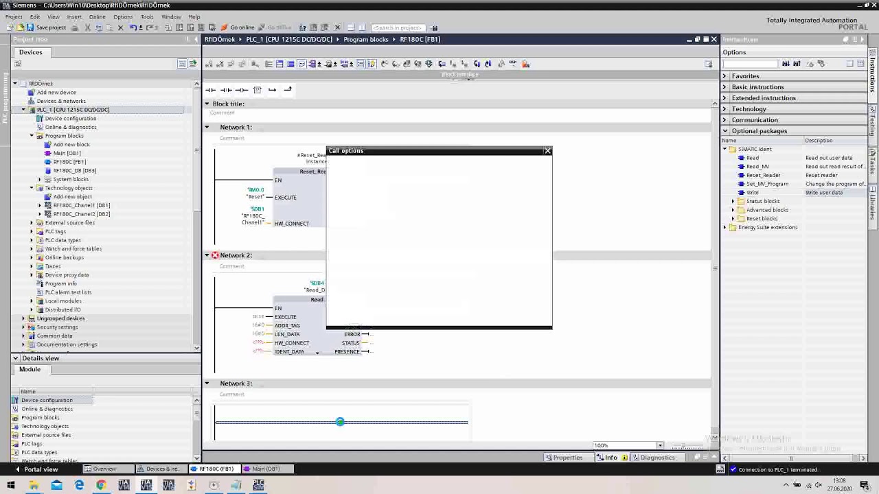Insert an assignment coil
This screenshot has height=494, width=879.
241,90
